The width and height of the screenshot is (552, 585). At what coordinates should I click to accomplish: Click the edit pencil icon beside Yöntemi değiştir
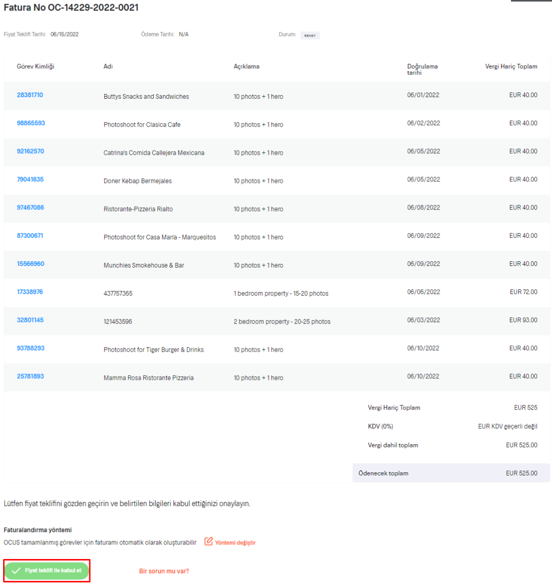208,541
